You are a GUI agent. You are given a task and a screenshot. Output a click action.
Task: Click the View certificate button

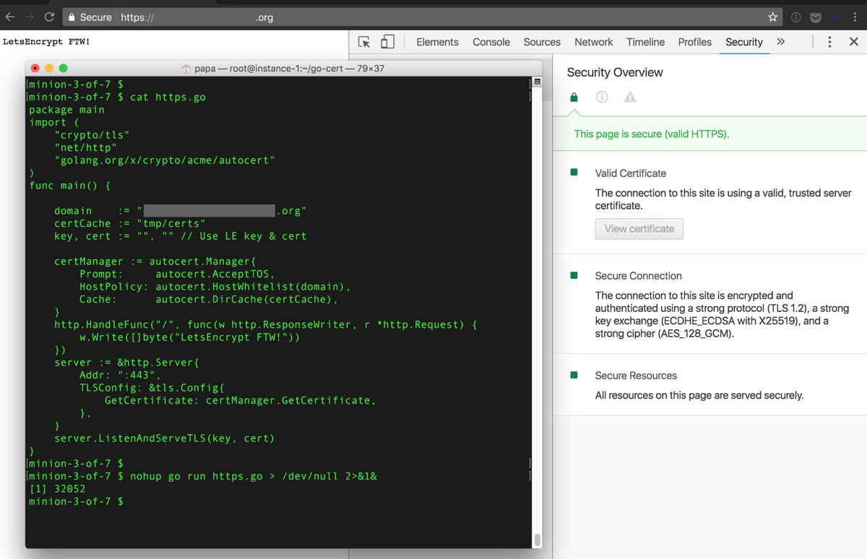tap(639, 229)
